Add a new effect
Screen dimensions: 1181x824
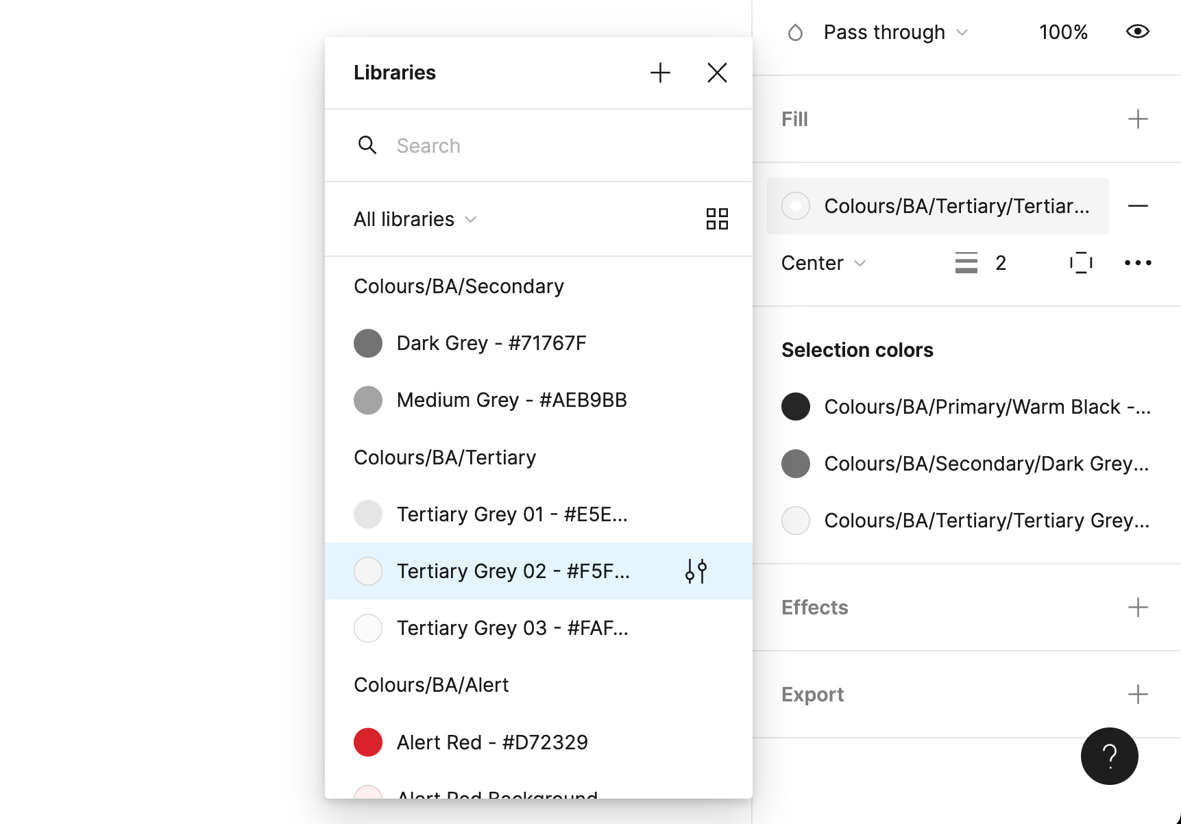(1138, 608)
